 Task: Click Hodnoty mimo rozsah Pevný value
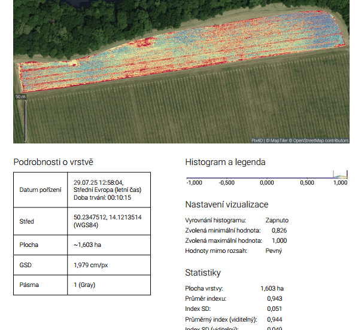tap(274, 250)
